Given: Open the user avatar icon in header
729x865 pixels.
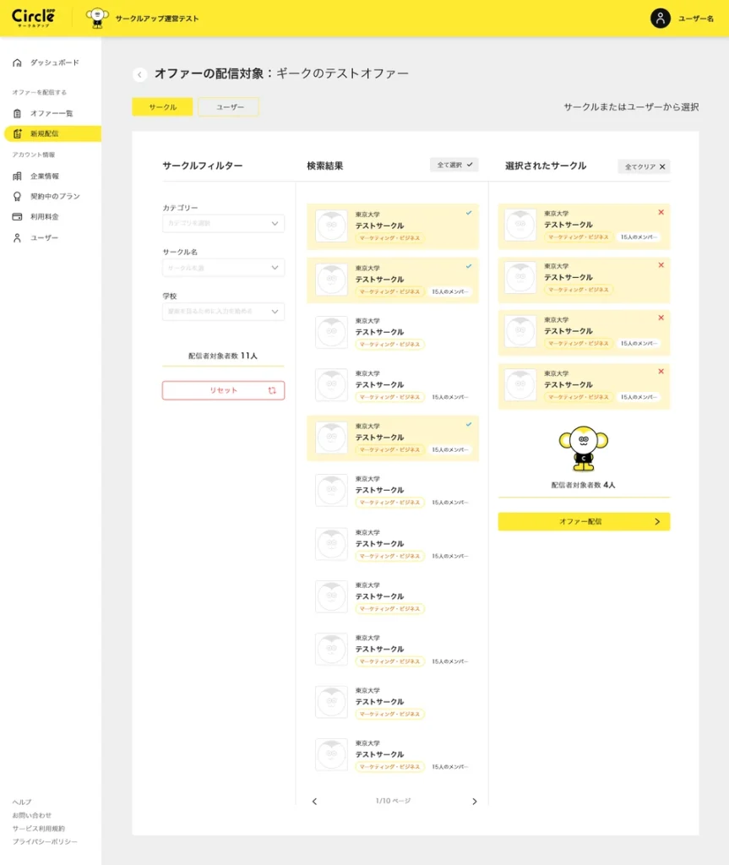Looking at the screenshot, I should (x=660, y=19).
